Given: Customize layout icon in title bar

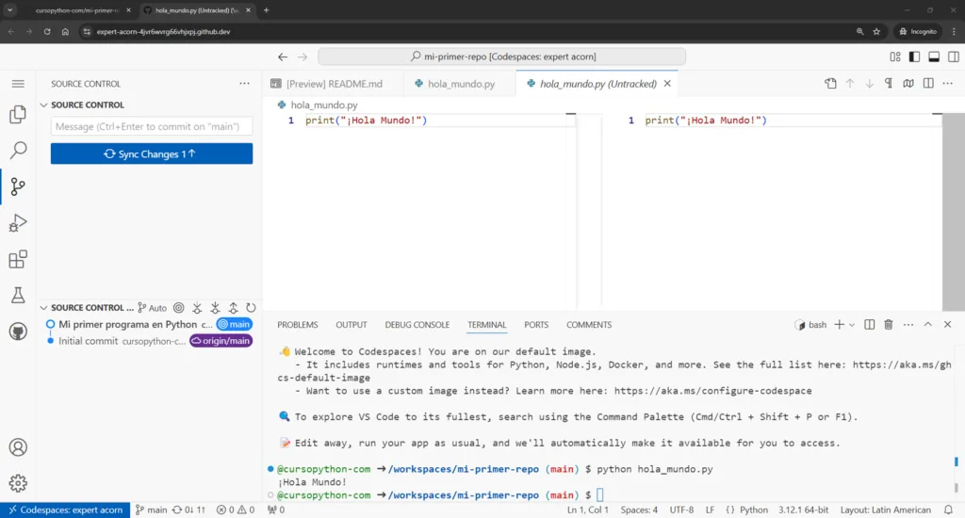Looking at the screenshot, I should (x=895, y=57).
